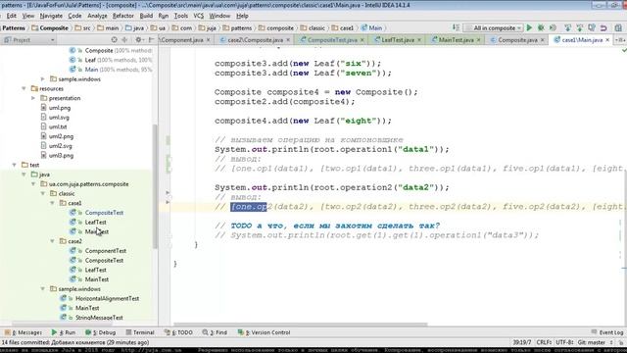Open the Build menu
Viewport: 627px width, 353px height.
pos(146,16)
